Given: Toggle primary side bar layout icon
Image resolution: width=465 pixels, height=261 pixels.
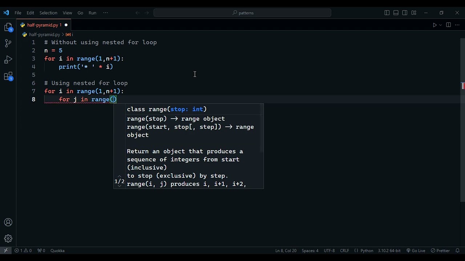Looking at the screenshot, I should tap(387, 13).
